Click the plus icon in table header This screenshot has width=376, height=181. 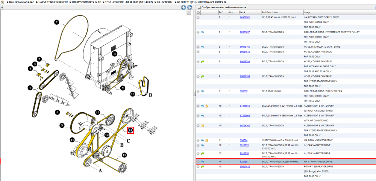click(x=198, y=12)
